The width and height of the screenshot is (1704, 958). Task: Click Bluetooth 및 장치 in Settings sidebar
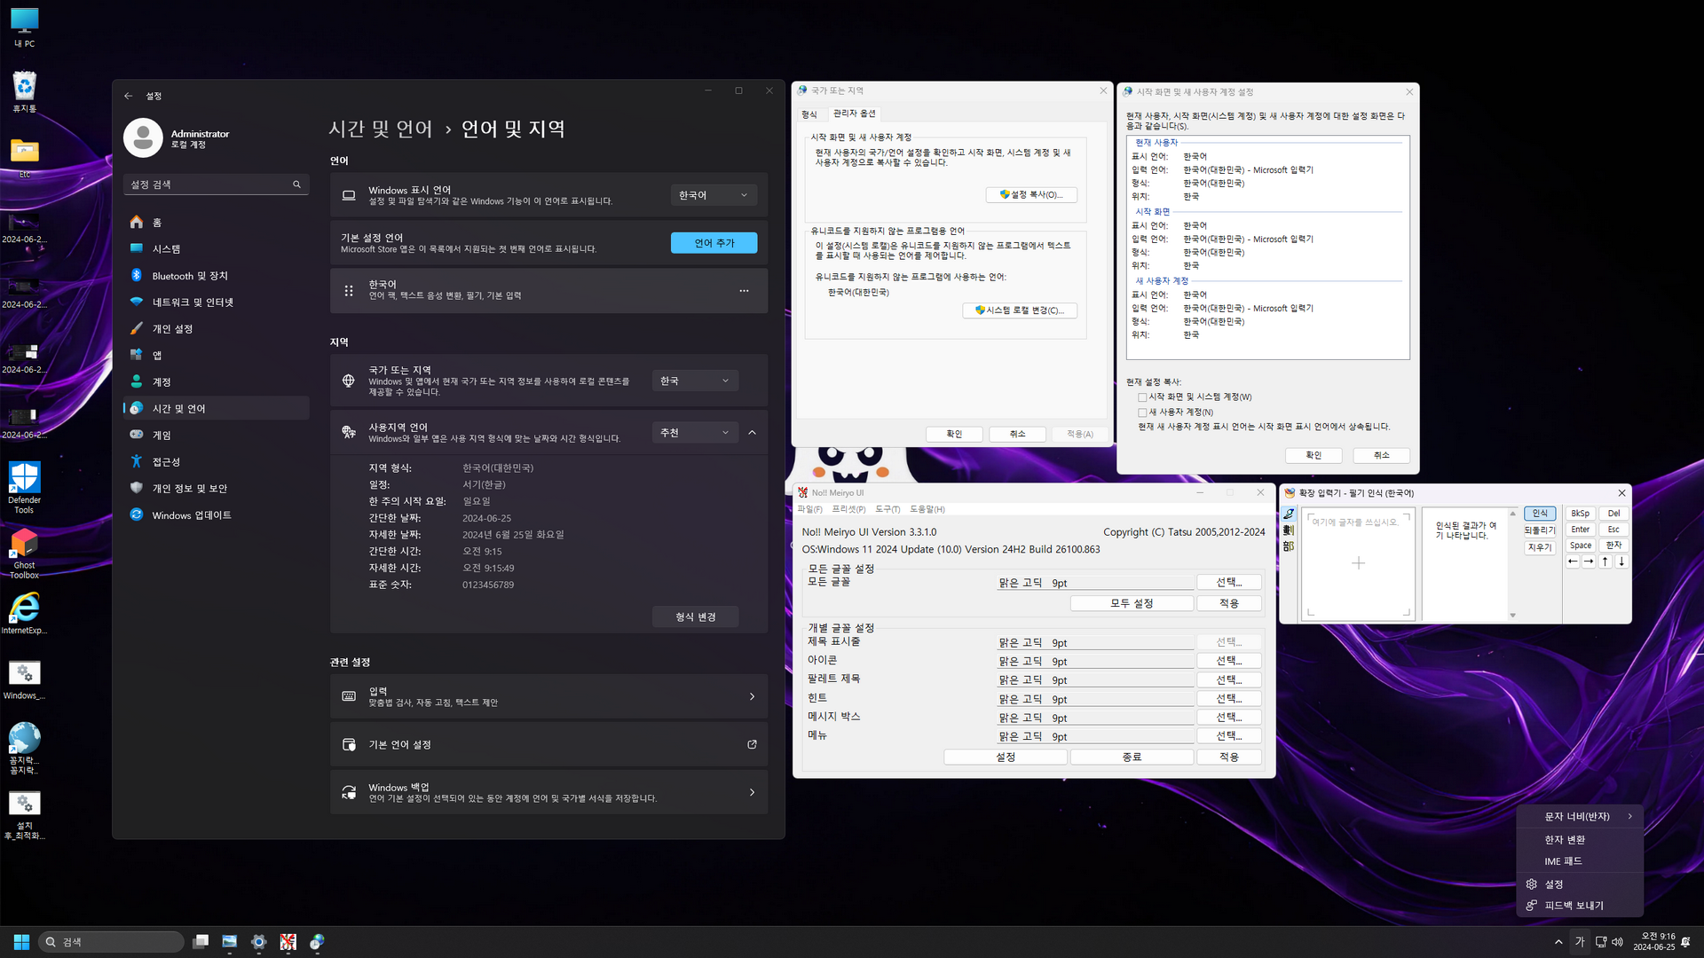pyautogui.click(x=190, y=276)
